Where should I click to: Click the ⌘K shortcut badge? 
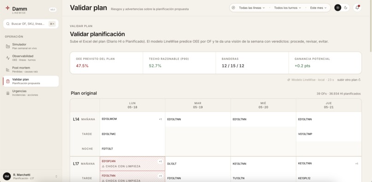click(52, 23)
